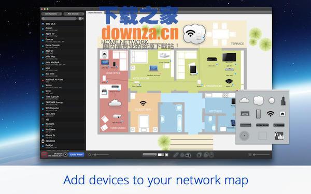Screen dimensions: 311x194
Task: Select the blank square icon in palette
Action: coord(262,136)
